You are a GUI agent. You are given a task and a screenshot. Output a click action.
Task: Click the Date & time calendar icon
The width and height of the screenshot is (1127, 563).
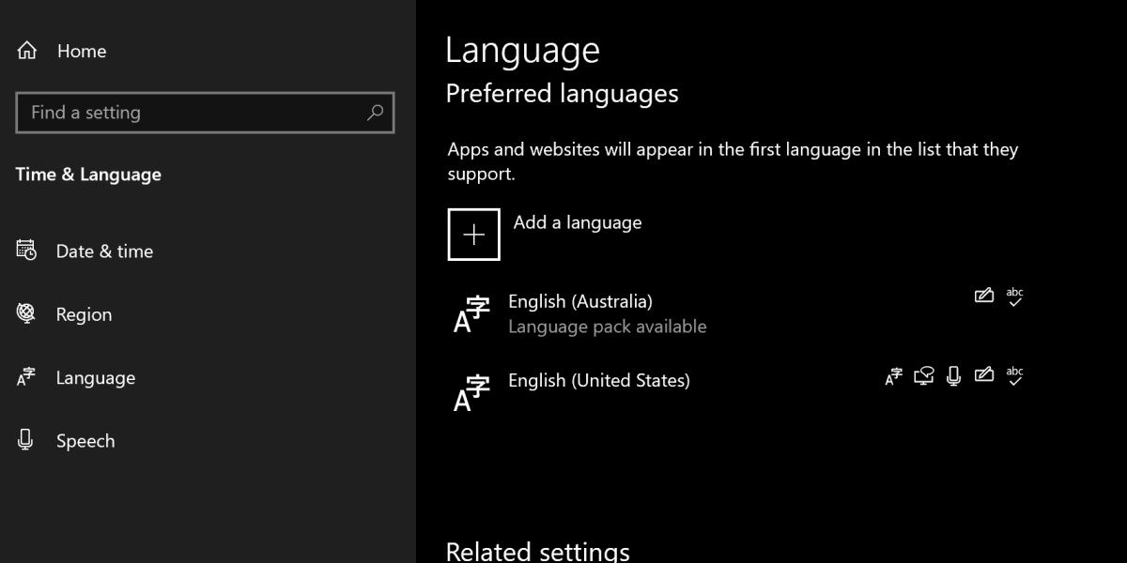coord(26,251)
